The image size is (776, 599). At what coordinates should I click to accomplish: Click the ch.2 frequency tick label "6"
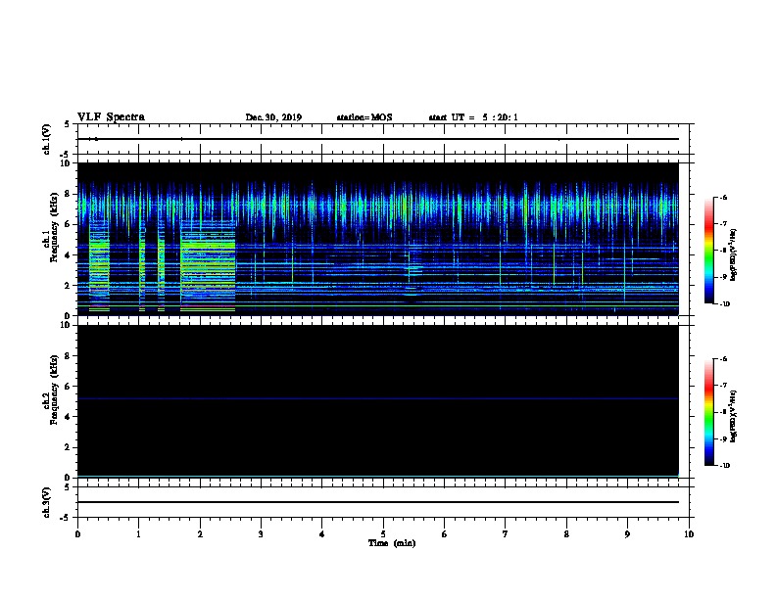68,387
